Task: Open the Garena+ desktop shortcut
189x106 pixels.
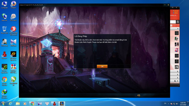Action: click(4, 55)
